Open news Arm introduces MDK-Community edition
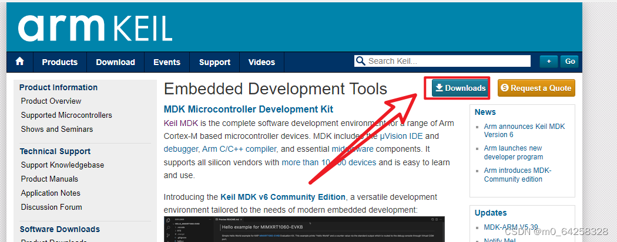617x242 pixels. 518,175
